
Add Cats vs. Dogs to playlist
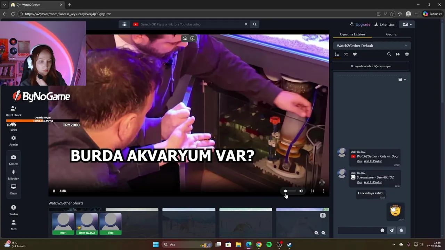(x=373, y=161)
